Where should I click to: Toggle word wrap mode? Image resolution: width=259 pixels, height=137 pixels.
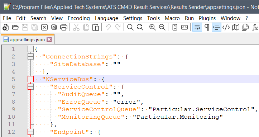(197, 27)
